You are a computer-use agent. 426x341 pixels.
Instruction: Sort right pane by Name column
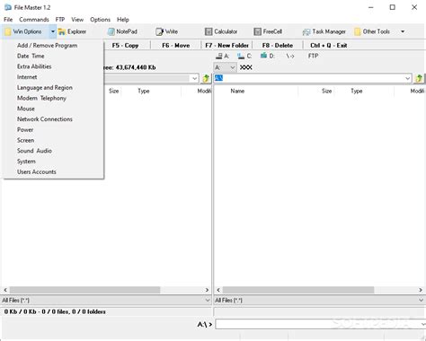tap(256, 91)
